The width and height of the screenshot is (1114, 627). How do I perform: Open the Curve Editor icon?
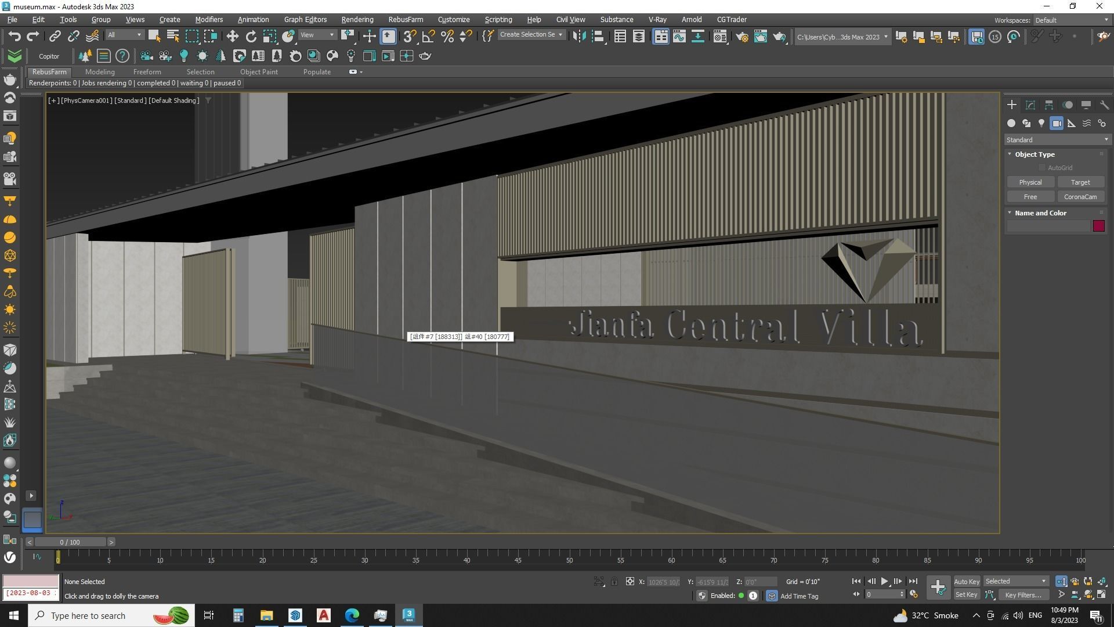679,36
